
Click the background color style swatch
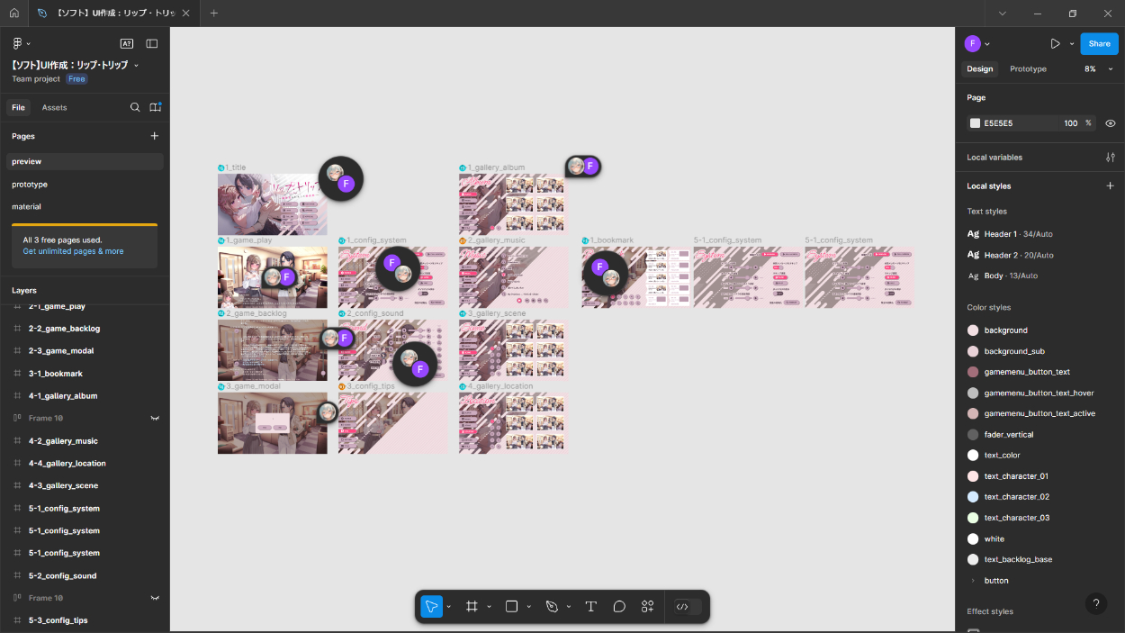(973, 330)
